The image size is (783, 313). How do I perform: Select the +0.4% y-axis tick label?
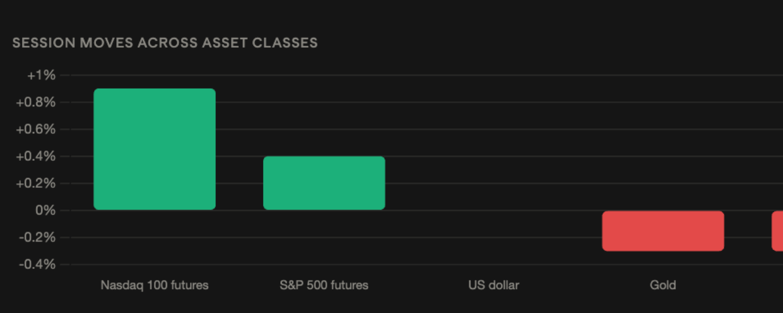(x=35, y=156)
